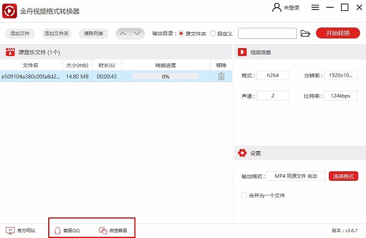Click 选择格式 button
This screenshot has width=366, height=238.
343,177
